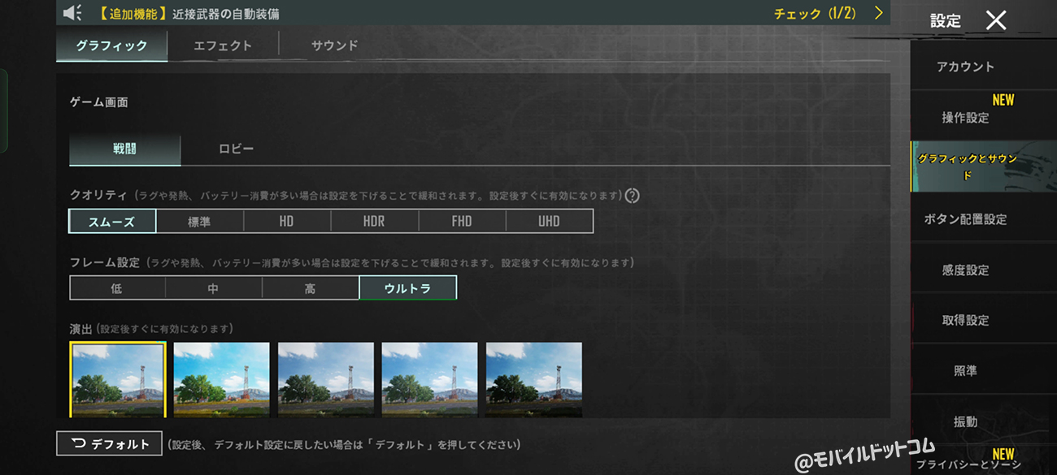Close settings with the X icon
Viewport: 1057px width, 475px height.
pyautogui.click(x=996, y=21)
